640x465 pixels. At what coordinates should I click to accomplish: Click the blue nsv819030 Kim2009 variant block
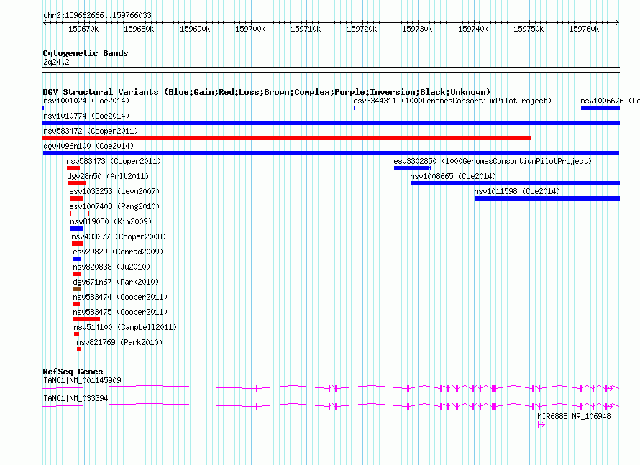click(76, 229)
